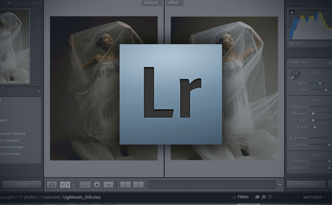
Task: Click the After photo preview
Action: [224, 88]
